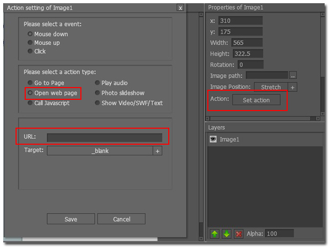Screen dimensions: 330x251
Task: Browse for image path with .. button
Action: [293, 75]
